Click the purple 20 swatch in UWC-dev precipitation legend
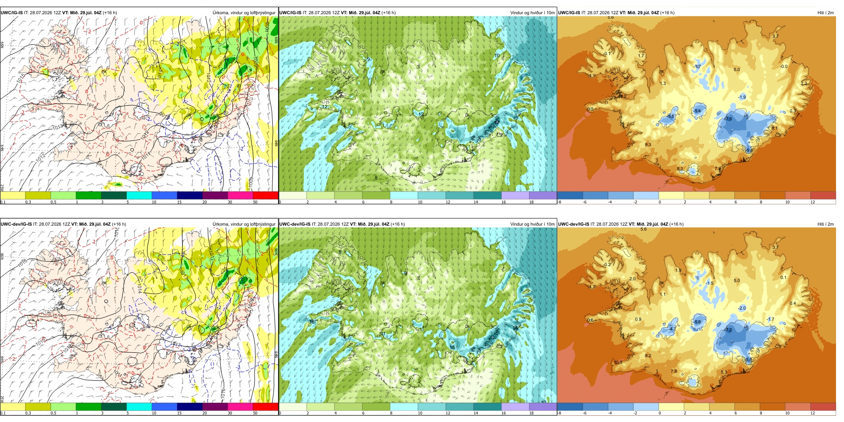The image size is (844, 422). tap(215, 406)
